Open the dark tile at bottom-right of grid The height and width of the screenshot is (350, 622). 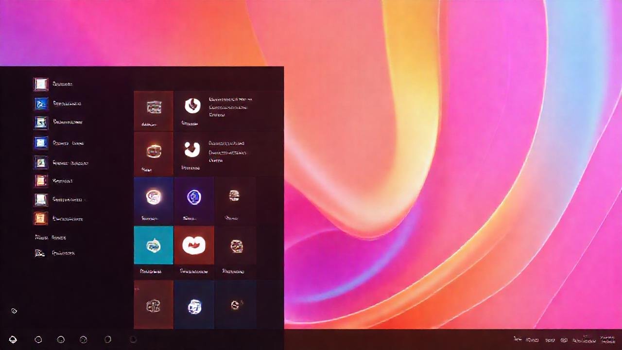(x=235, y=305)
